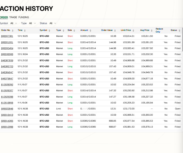Image resolution: width=183 pixels, height=153 pixels.
Task: Click order number 589019419
Action: [7, 115]
